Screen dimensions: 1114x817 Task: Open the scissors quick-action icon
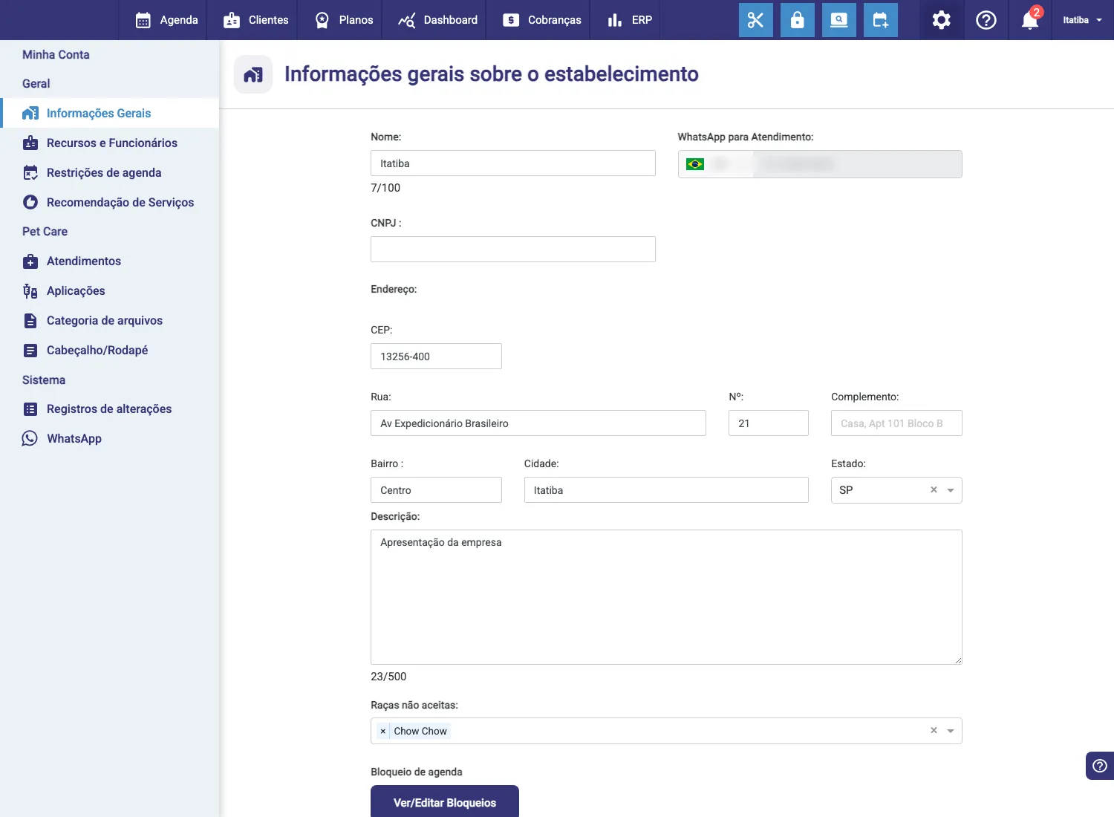[x=755, y=20]
